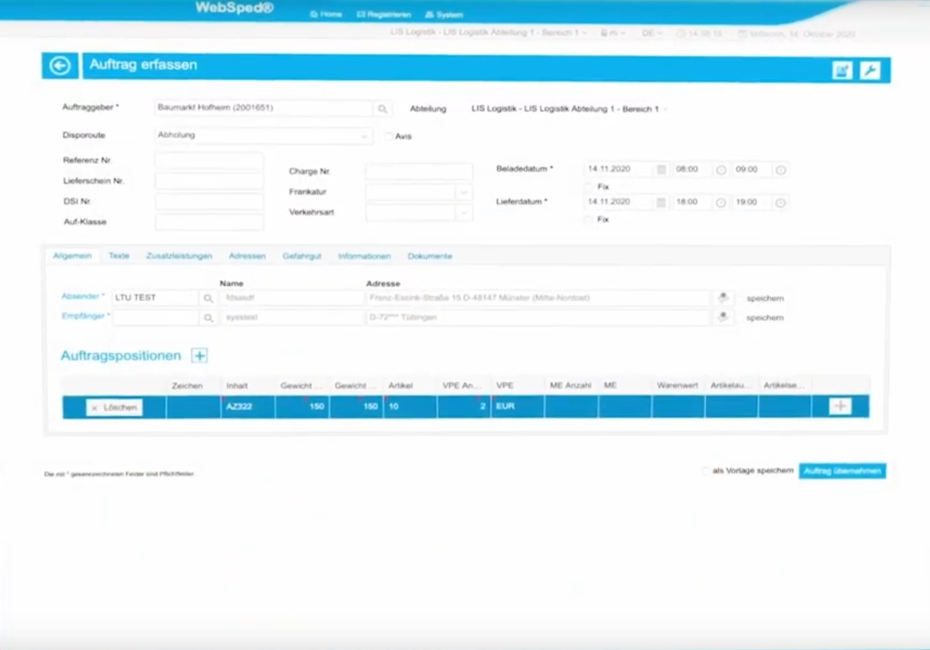Focus the Auftraggeber field
This screenshot has width=930, height=650.
(264, 108)
